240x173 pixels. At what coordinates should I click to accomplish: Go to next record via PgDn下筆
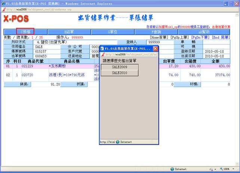[x=200, y=37]
